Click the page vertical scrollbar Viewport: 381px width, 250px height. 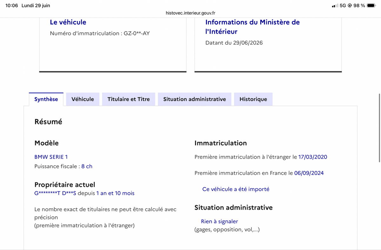coord(379,128)
